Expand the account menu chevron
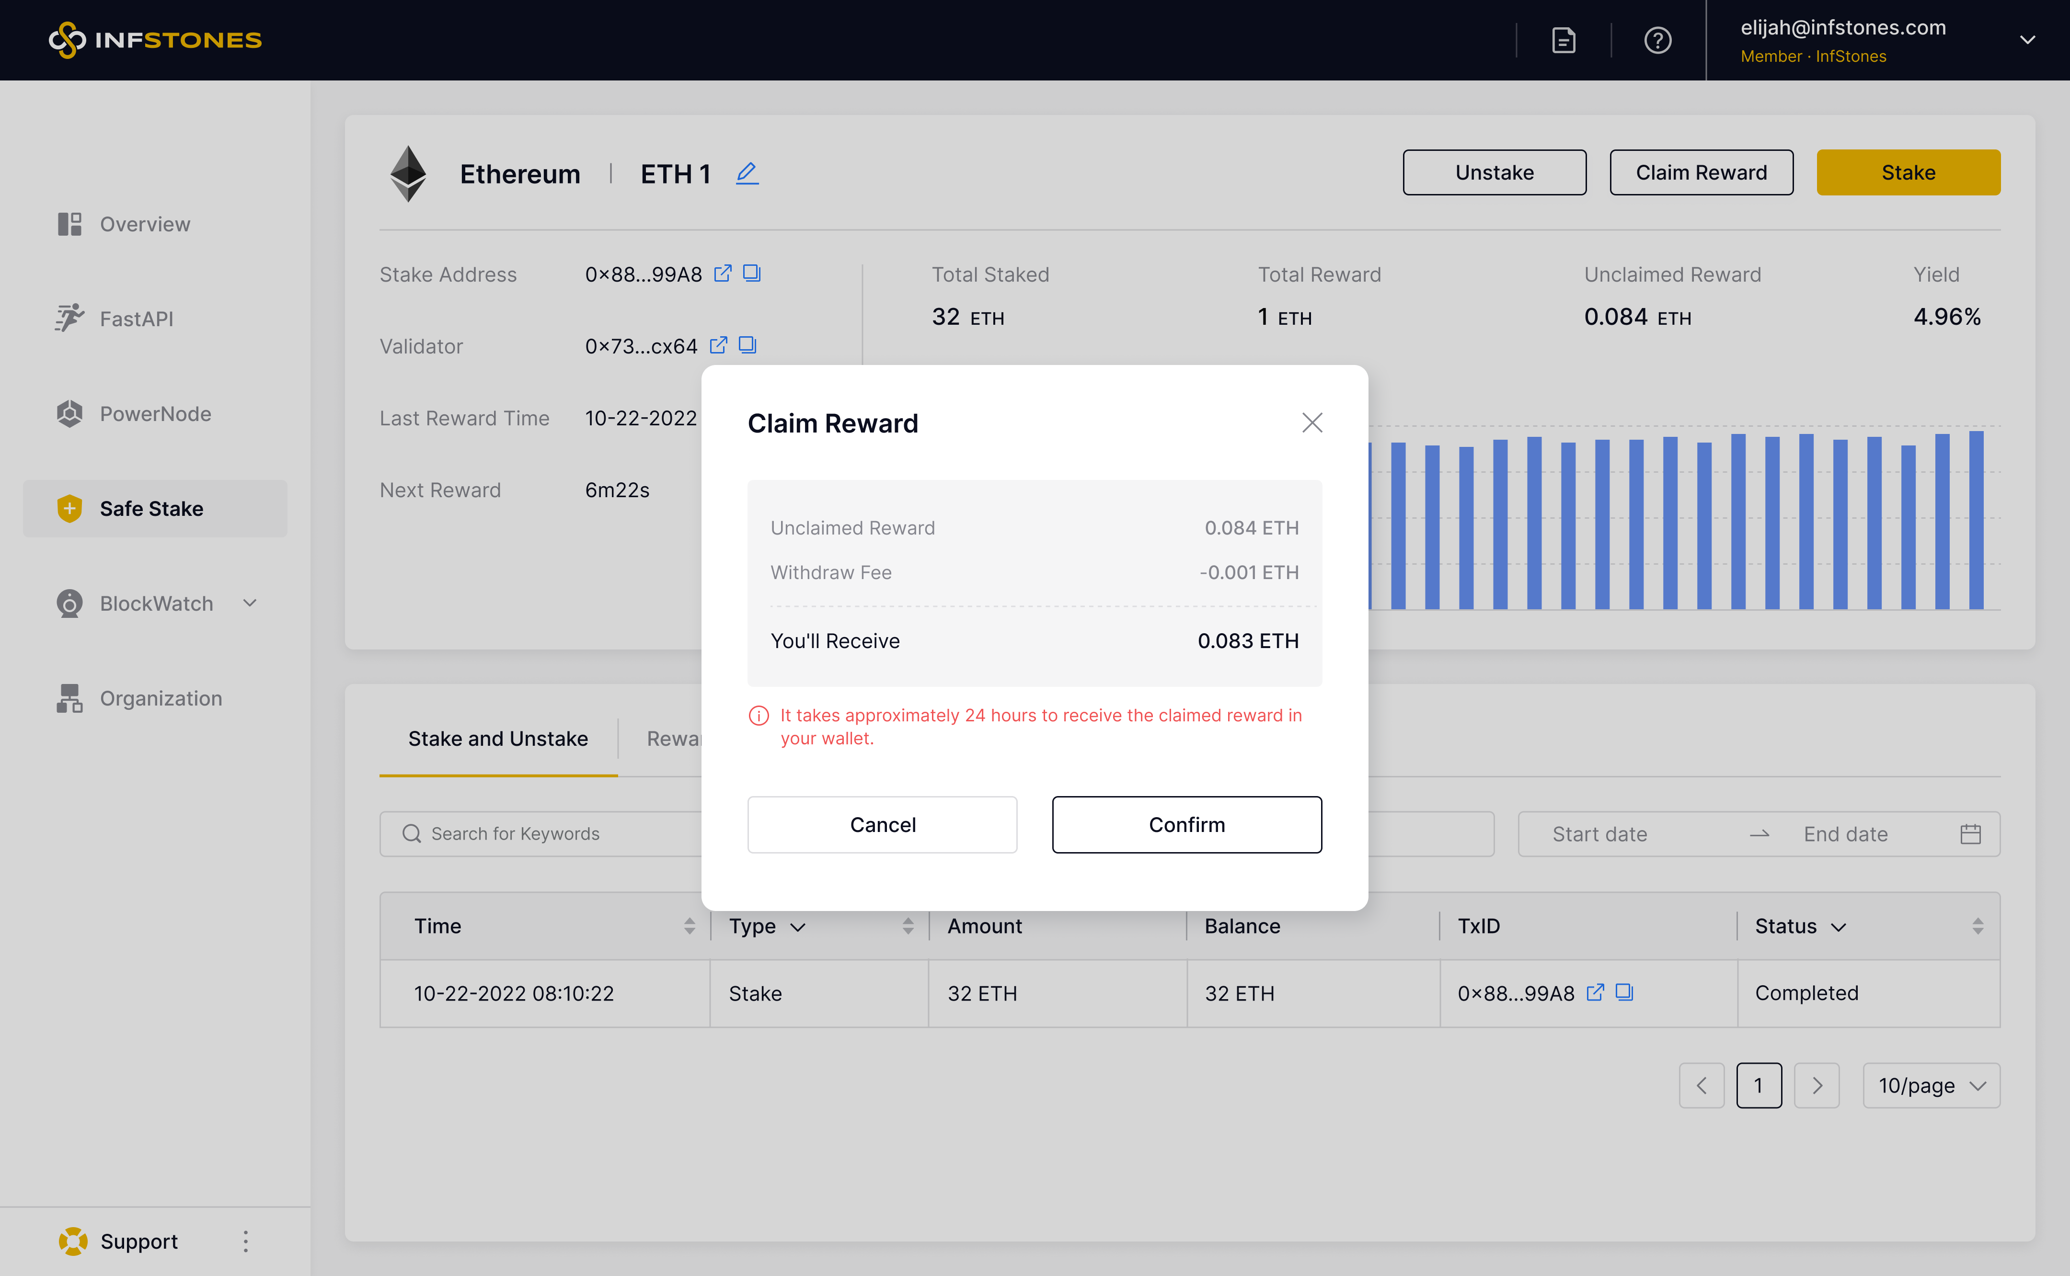Image resolution: width=2070 pixels, height=1276 pixels. click(2027, 40)
